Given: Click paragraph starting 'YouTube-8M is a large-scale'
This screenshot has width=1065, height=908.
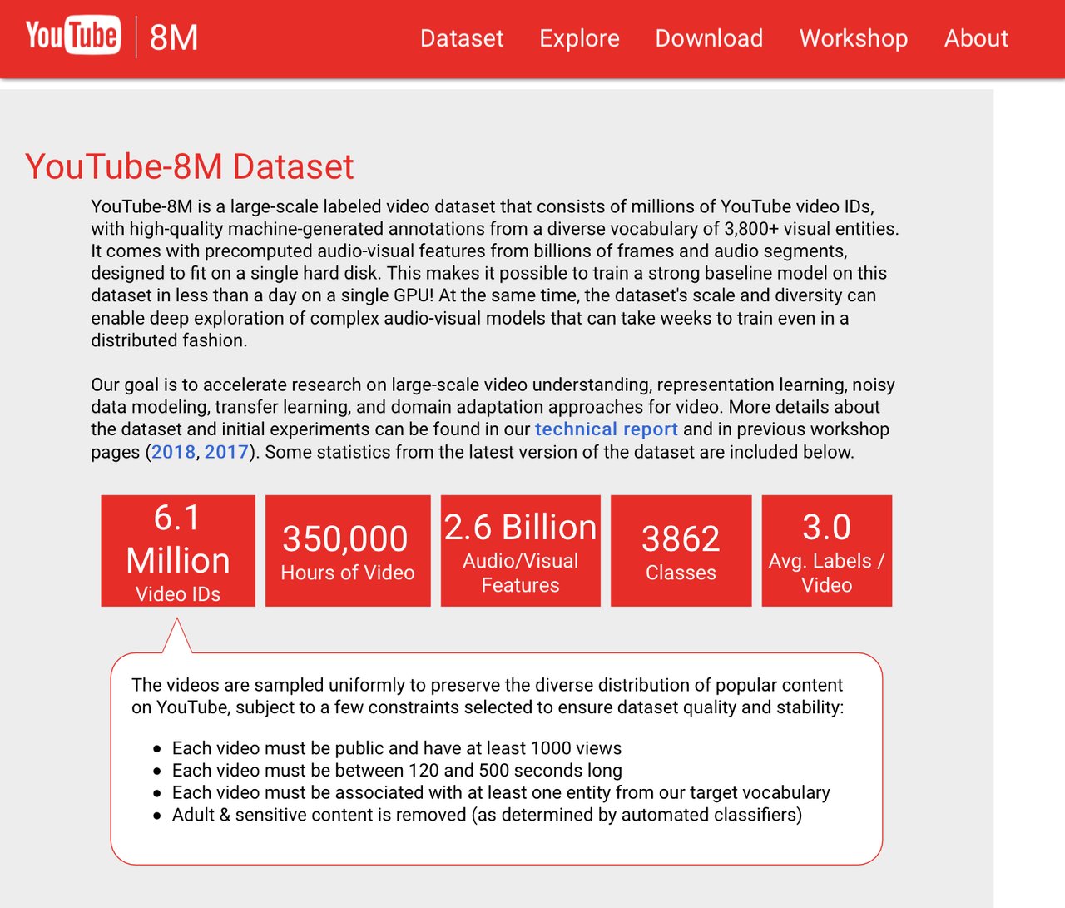Looking at the screenshot, I should click(x=495, y=273).
